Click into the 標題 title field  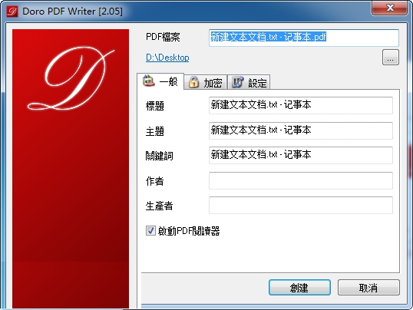300,105
